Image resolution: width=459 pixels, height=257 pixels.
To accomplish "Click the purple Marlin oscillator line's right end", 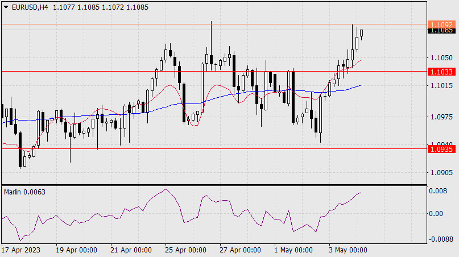I will pos(361,193).
